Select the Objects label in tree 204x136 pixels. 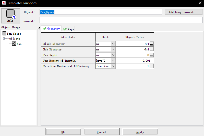click(x=15, y=39)
